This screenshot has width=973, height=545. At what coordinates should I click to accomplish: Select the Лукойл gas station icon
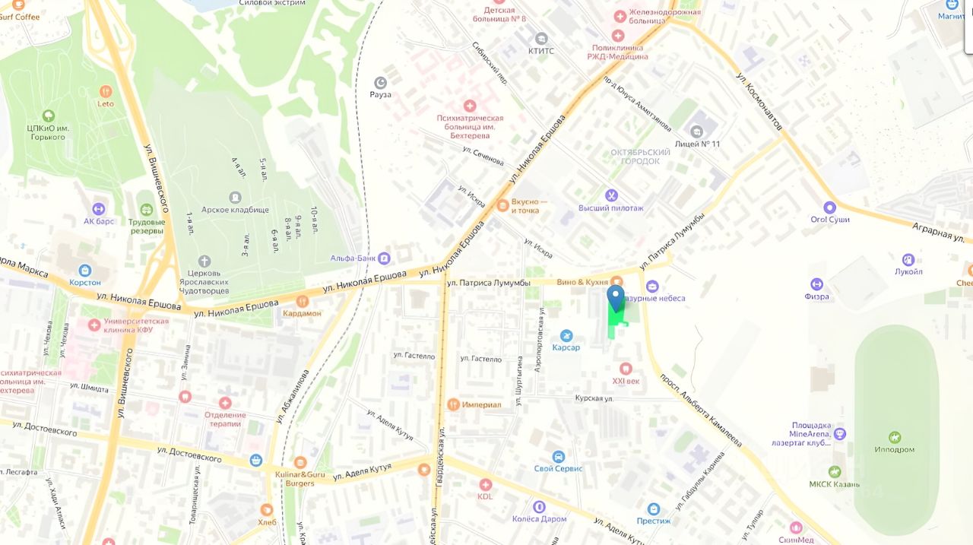pyautogui.click(x=908, y=259)
